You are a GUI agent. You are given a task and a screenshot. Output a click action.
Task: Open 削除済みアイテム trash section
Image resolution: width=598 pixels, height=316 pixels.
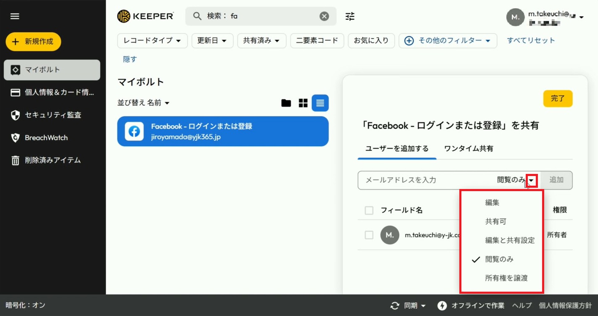(52, 160)
